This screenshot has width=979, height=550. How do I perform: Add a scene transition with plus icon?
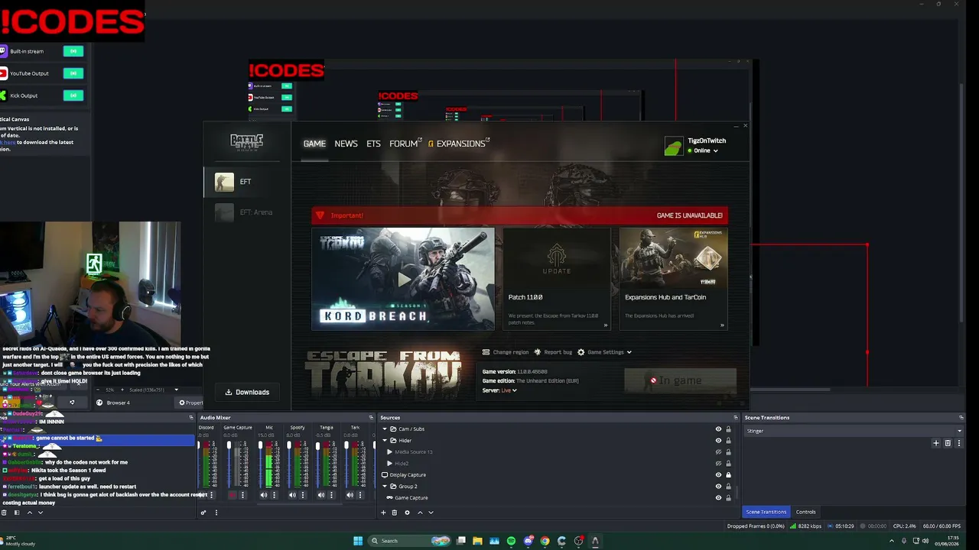936,443
